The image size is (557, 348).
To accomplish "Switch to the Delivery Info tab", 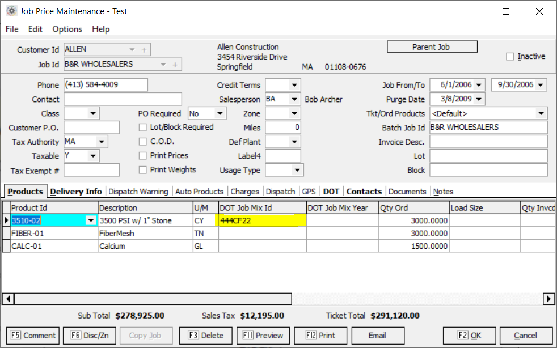I will 76,192.
